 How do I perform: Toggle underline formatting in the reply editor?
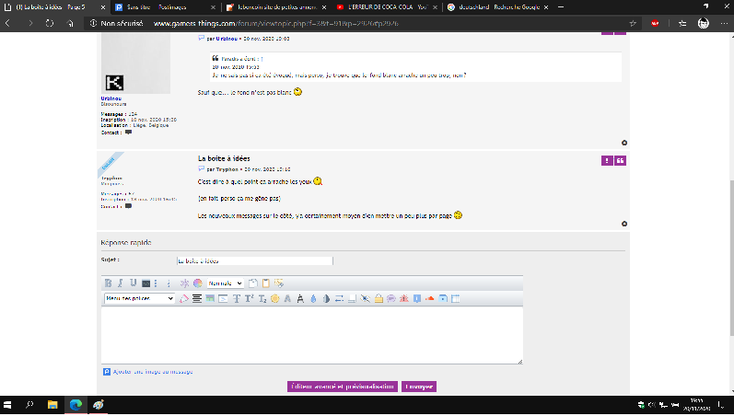(133, 283)
